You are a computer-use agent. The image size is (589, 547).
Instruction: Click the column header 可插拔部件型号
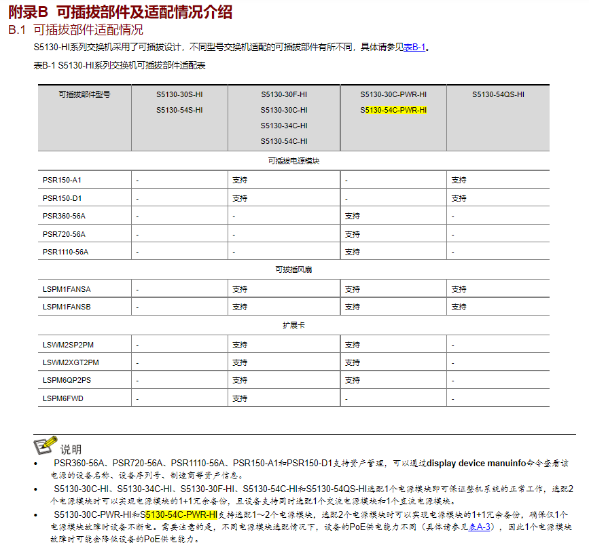pos(84,94)
